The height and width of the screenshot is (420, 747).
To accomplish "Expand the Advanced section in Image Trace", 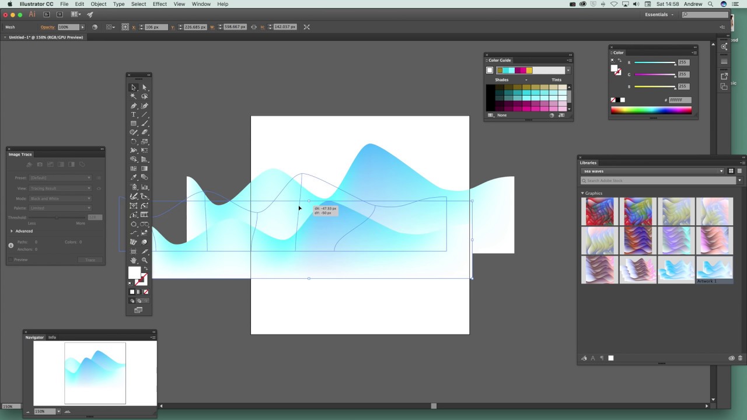I will [x=12, y=231].
